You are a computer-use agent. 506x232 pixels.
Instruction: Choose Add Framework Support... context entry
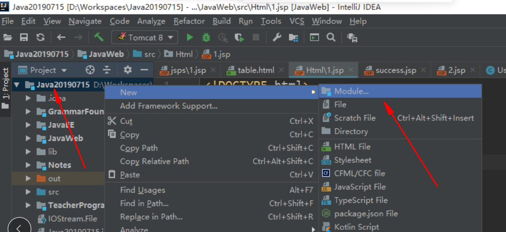212,106
